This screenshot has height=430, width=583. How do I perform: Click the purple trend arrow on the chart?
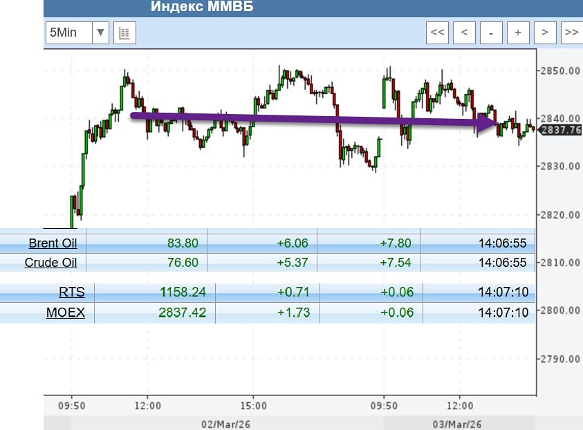(311, 120)
